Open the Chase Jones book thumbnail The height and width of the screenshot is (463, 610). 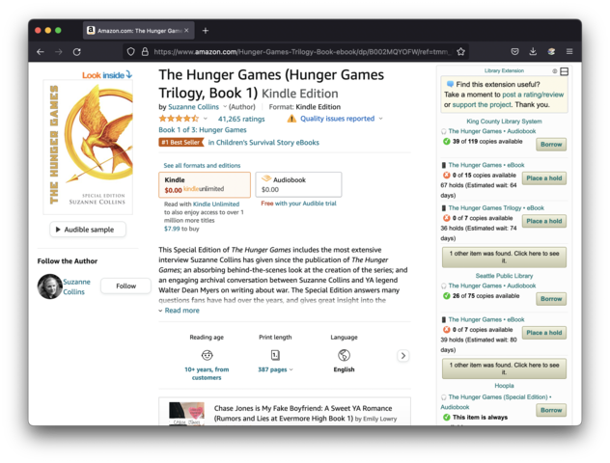(x=186, y=413)
